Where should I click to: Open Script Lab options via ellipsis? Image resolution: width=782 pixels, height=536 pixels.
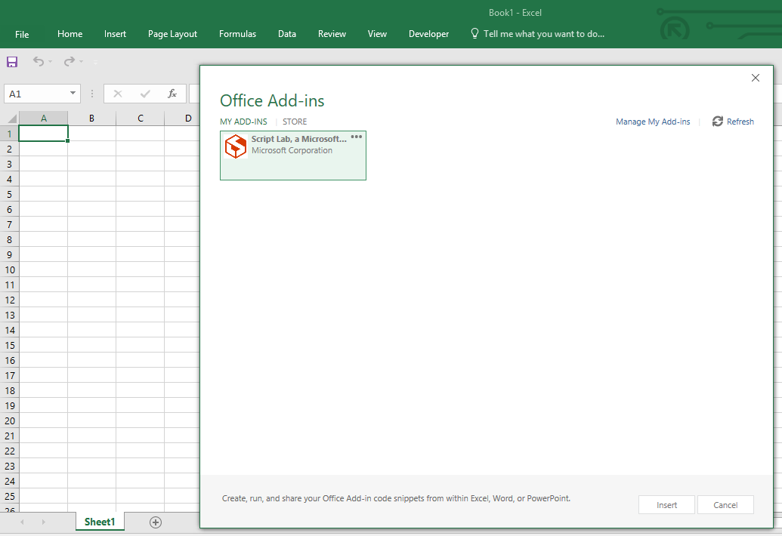point(356,136)
